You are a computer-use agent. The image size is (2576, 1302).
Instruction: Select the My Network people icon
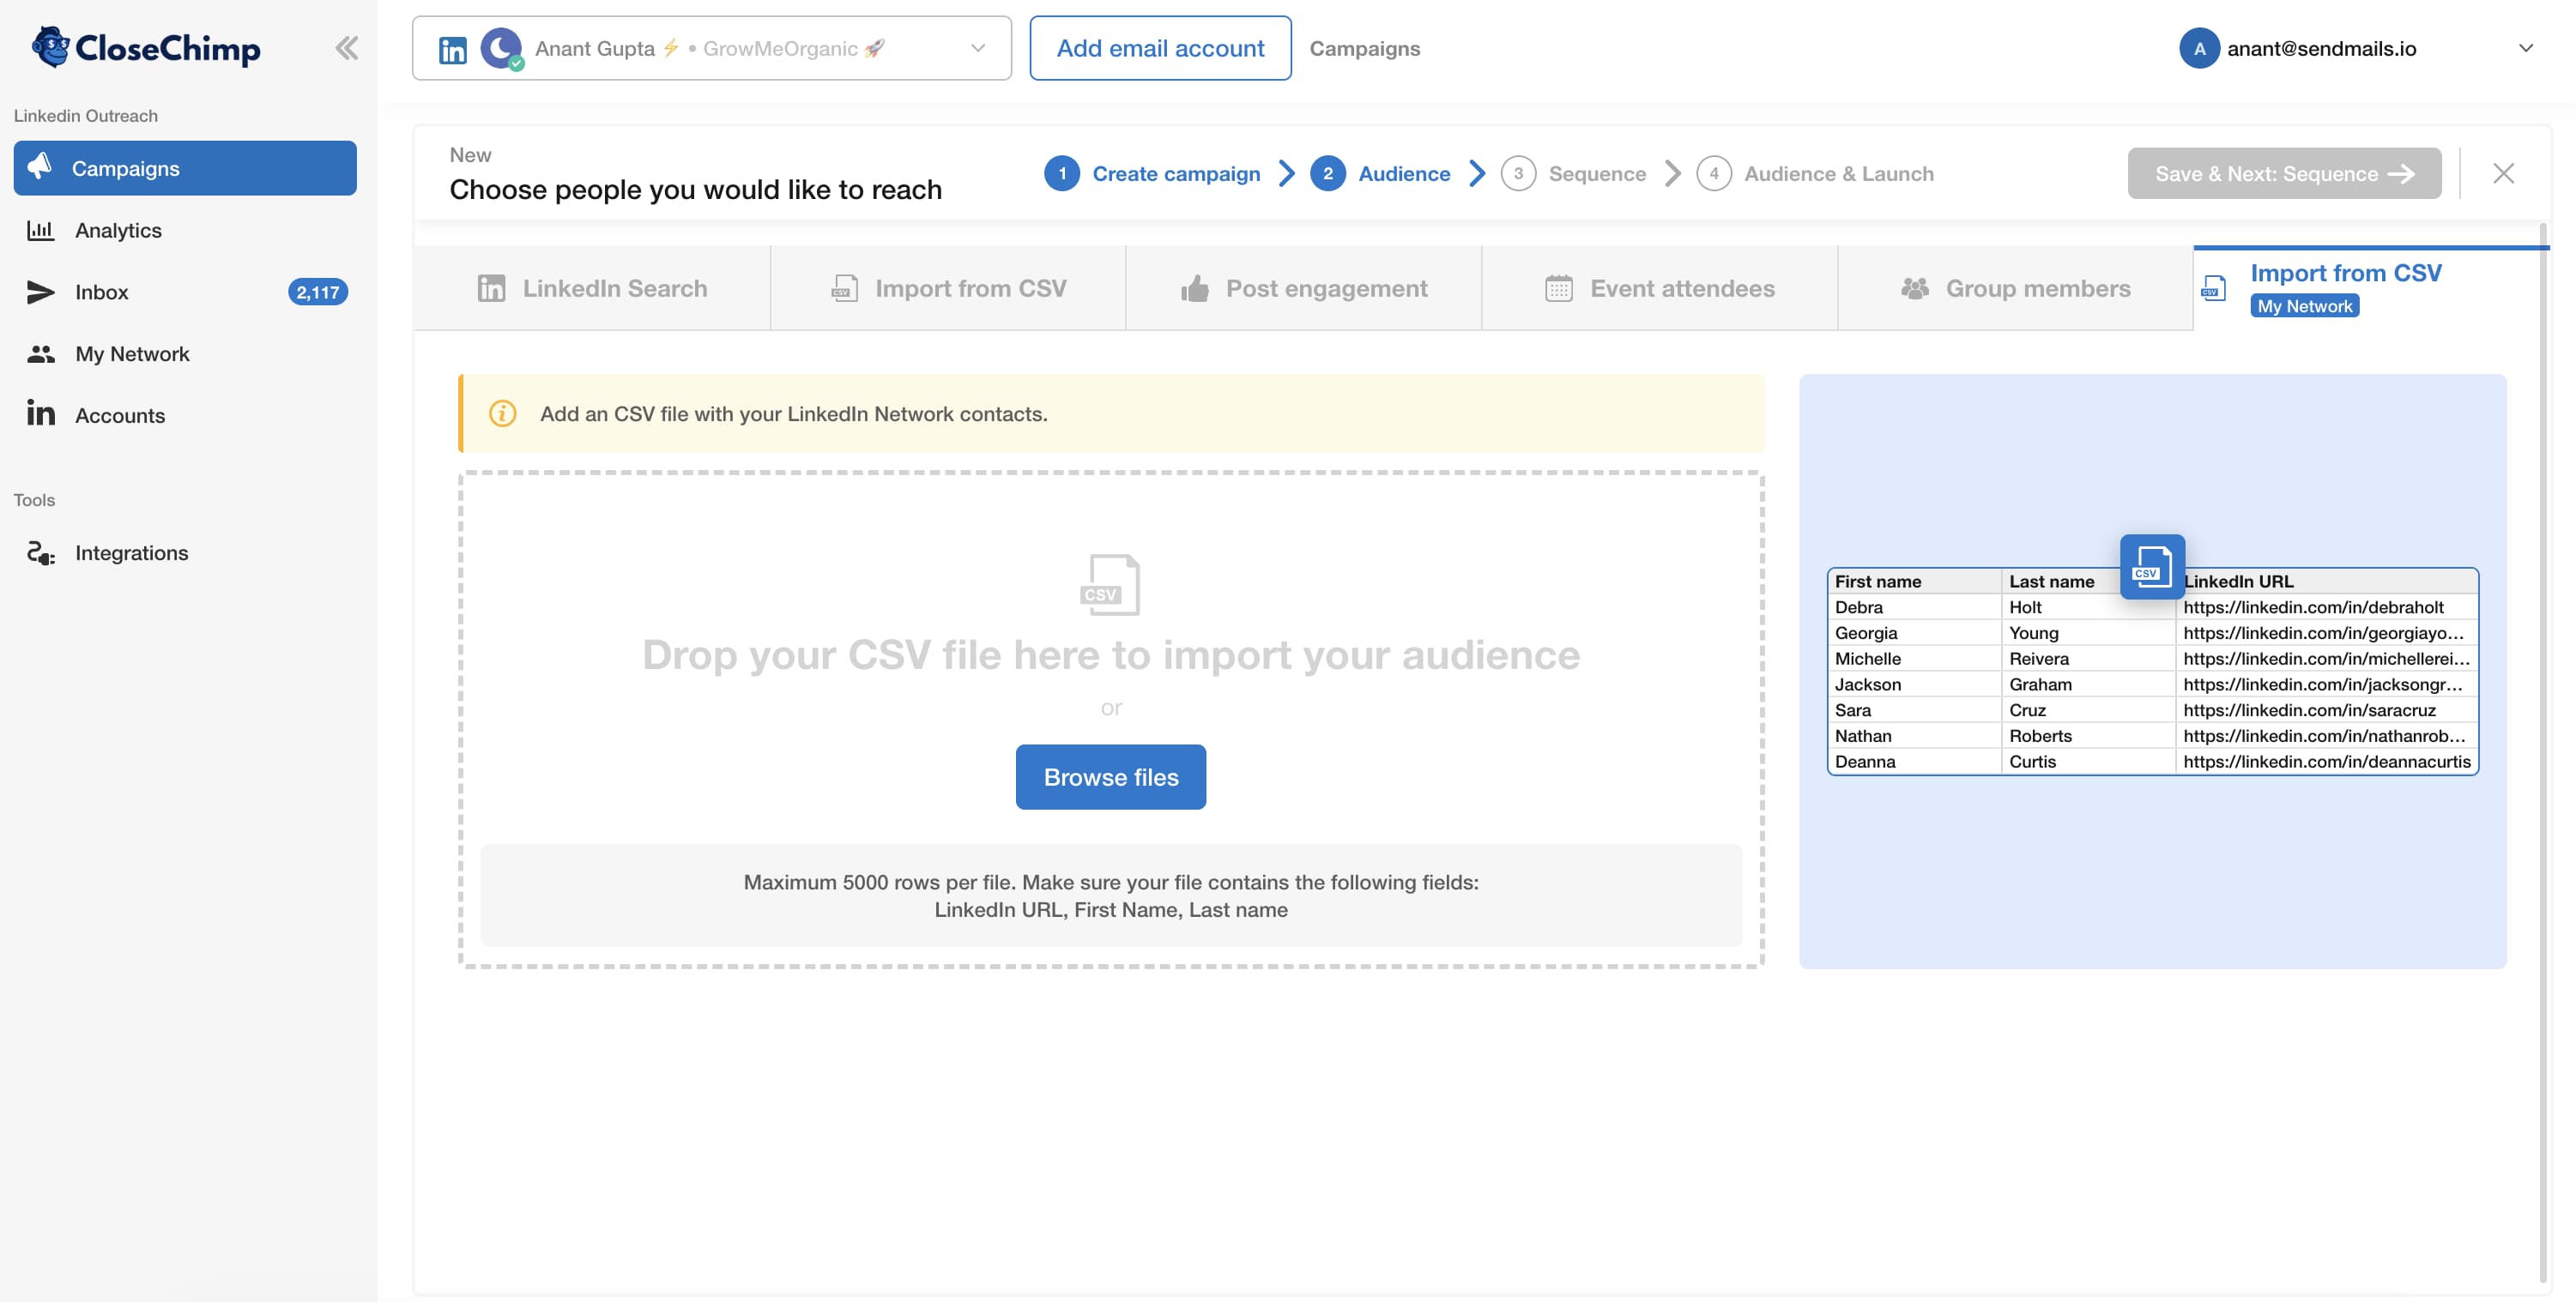(41, 353)
